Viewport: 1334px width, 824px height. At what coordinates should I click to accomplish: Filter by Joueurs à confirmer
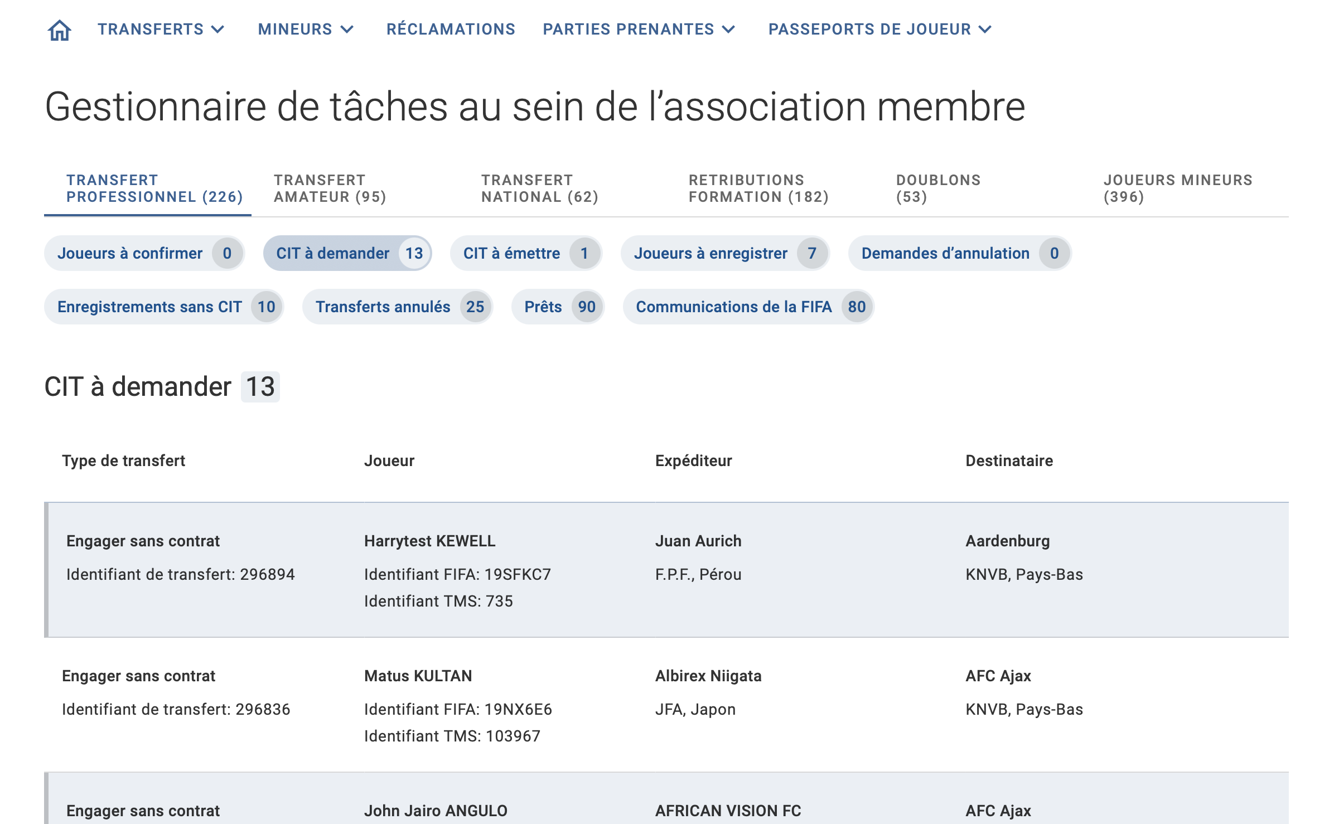pyautogui.click(x=144, y=253)
